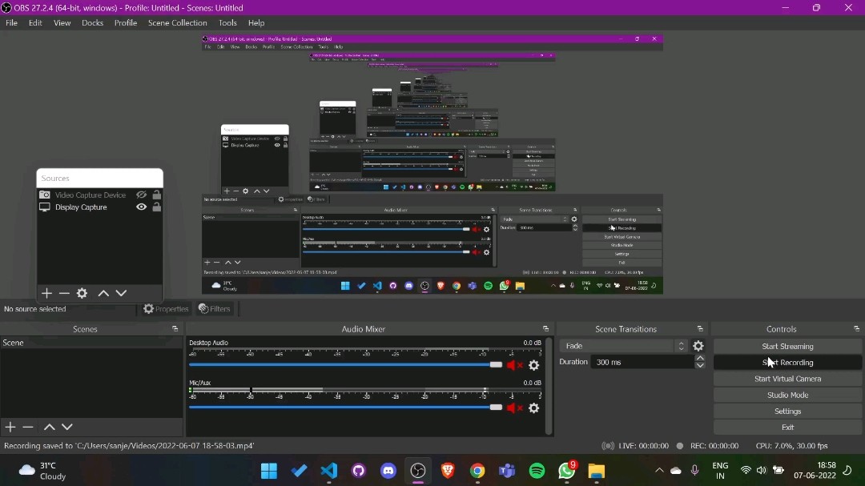Open WhatsApp from taskbar
865x486 pixels.
click(566, 471)
